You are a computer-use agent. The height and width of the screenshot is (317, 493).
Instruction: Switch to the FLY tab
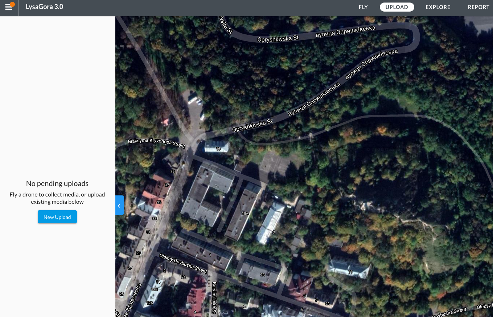click(363, 7)
